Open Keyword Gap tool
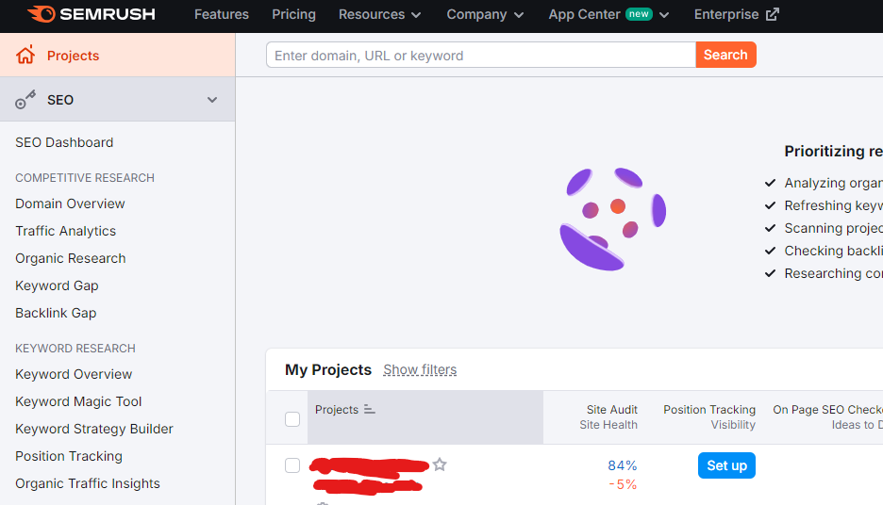 coord(57,285)
